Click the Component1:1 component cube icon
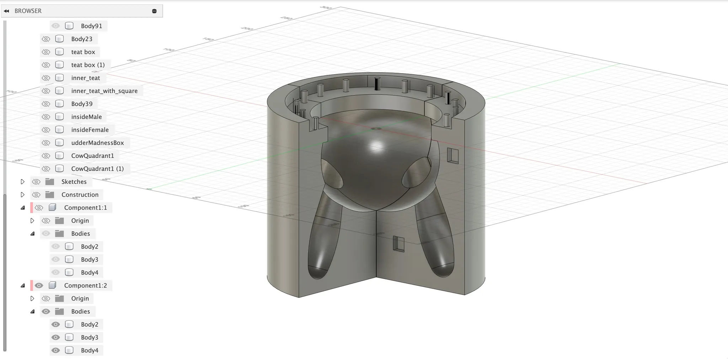 pyautogui.click(x=53, y=208)
